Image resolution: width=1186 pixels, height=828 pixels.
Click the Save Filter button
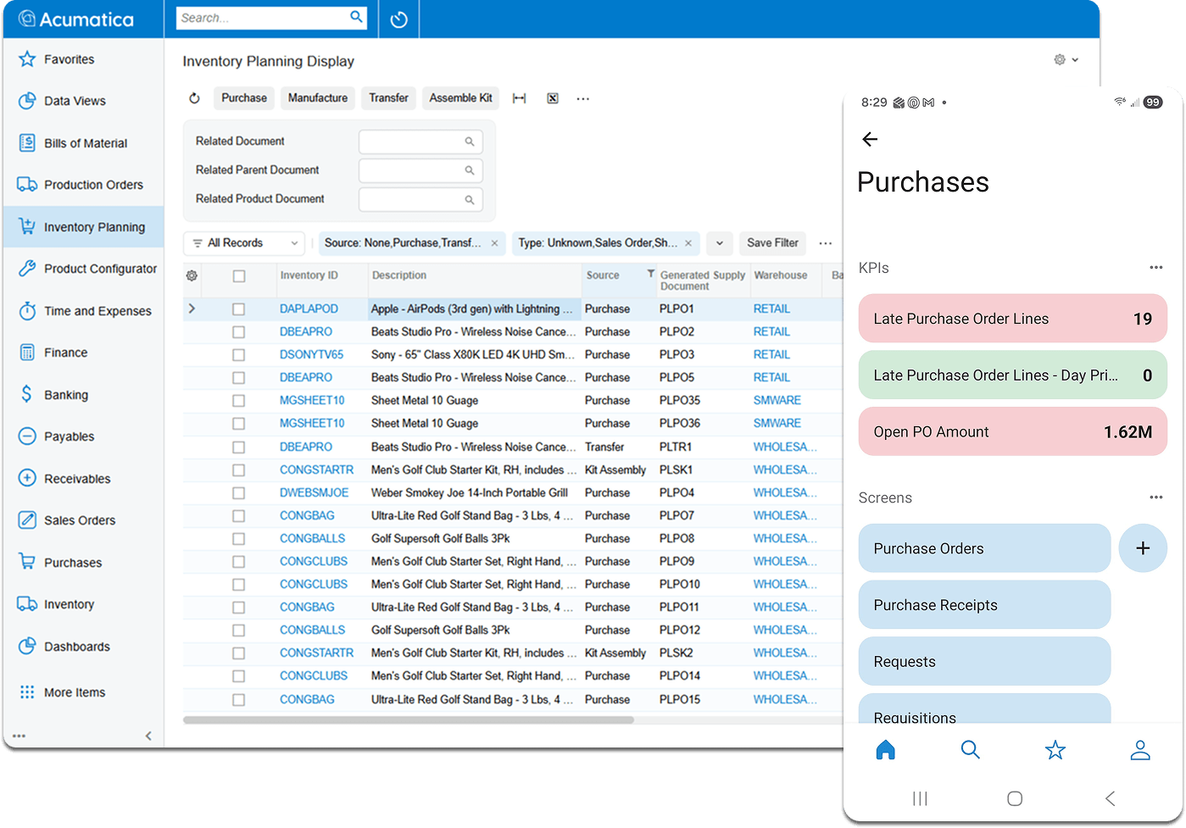coord(772,243)
